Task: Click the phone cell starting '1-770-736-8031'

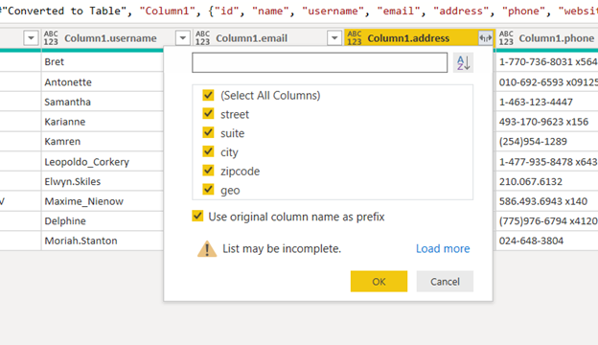Action: pyautogui.click(x=547, y=61)
